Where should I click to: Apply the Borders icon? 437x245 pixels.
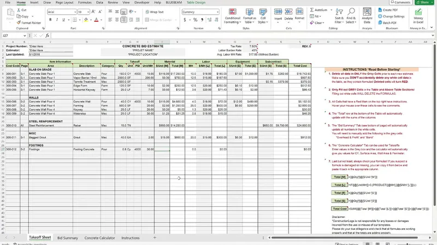click(75, 20)
